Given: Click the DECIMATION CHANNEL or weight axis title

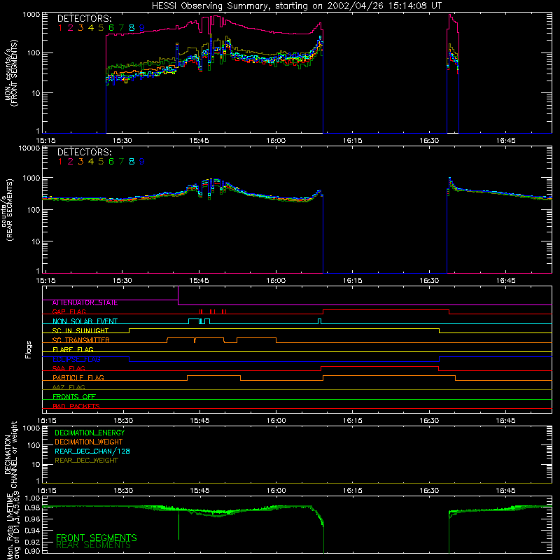Looking at the screenshot, I should (x=10, y=454).
